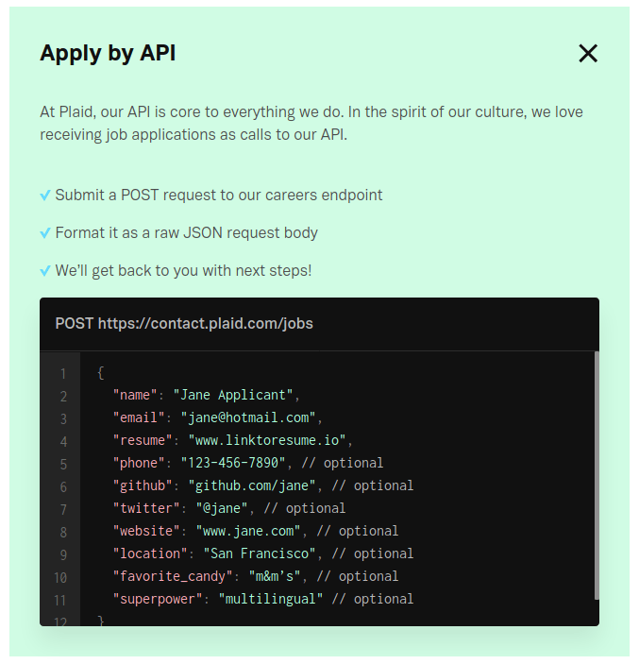
Task: Click "Format it as a raw JSON request body"
Action: click(187, 233)
